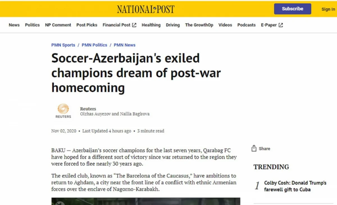Screen dimensions: 337x205
Task: Open the Post Picks section
Action: pyautogui.click(x=87, y=25)
